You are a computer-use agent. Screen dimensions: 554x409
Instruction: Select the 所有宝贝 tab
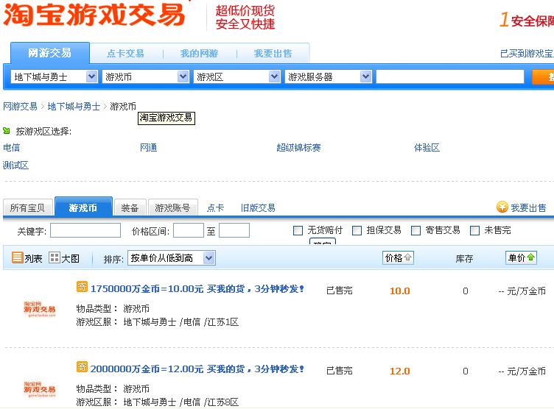click(x=27, y=207)
